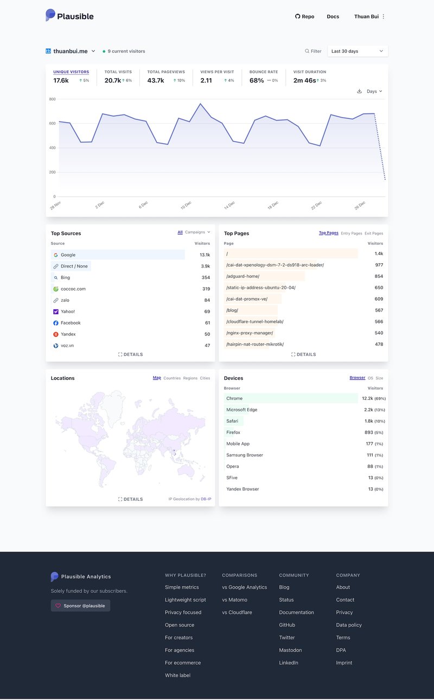The height and width of the screenshot is (700, 434).
Task: Click the Facebook source row icon
Action: pos(56,323)
